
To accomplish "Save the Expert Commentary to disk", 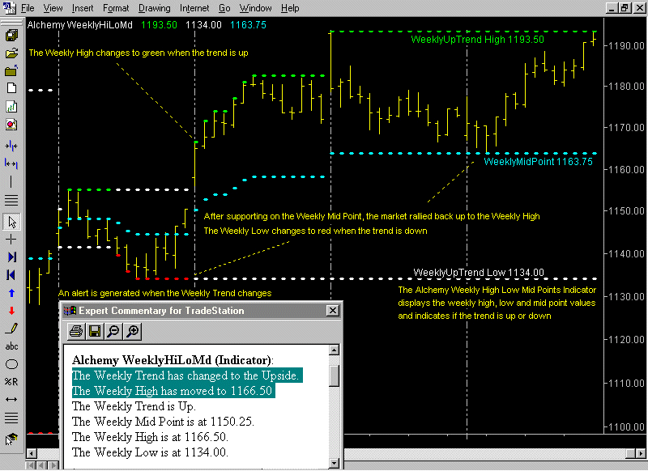I will (x=95, y=331).
